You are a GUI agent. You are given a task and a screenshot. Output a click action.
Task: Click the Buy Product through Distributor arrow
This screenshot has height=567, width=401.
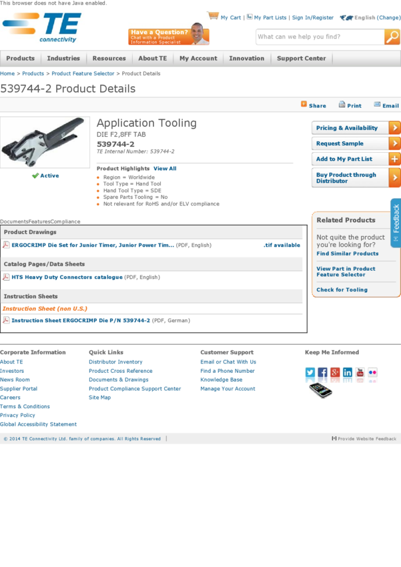pos(394,177)
